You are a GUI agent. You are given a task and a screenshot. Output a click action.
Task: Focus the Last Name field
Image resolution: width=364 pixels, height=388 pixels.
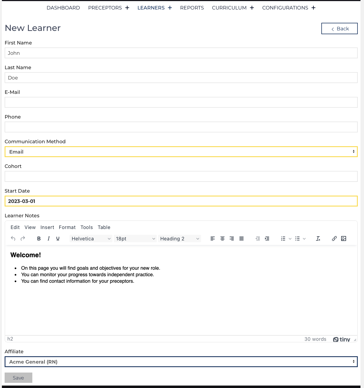click(x=181, y=78)
